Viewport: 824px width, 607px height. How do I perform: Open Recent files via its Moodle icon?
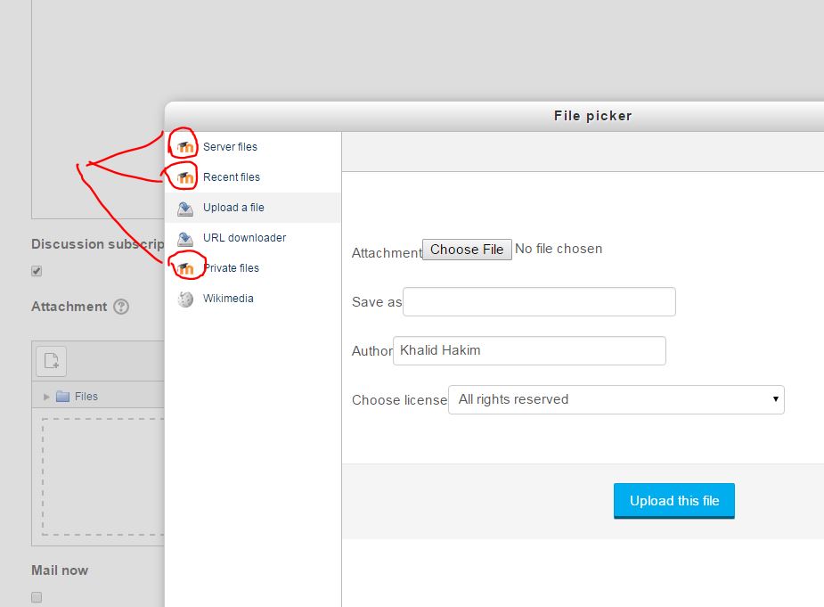click(x=184, y=176)
